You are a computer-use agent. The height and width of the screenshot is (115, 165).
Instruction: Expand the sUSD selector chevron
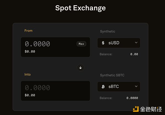tap(136, 43)
